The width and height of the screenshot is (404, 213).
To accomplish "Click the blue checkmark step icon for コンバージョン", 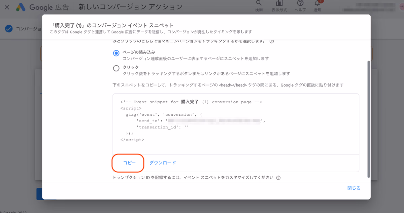I will coord(9,29).
